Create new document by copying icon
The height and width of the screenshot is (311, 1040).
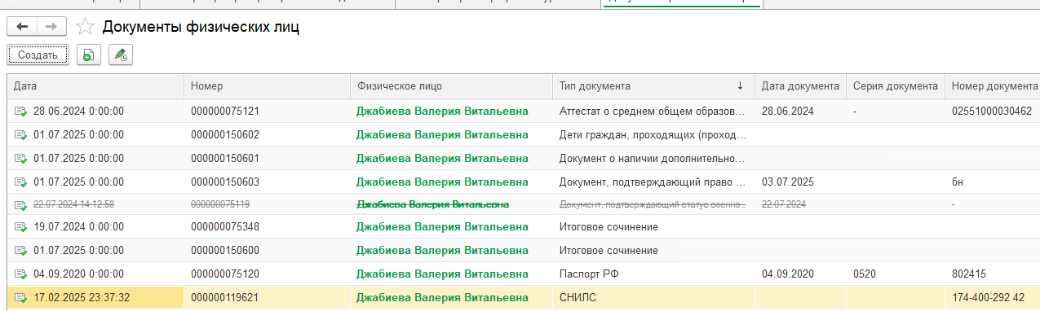(x=88, y=55)
